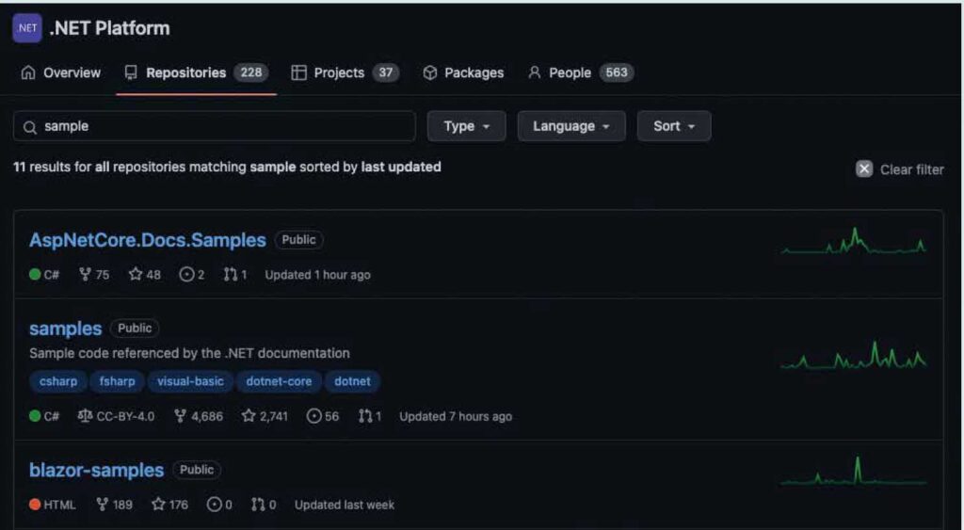Open issues icon for samples repository
The width and height of the screenshot is (964, 530).
click(314, 416)
